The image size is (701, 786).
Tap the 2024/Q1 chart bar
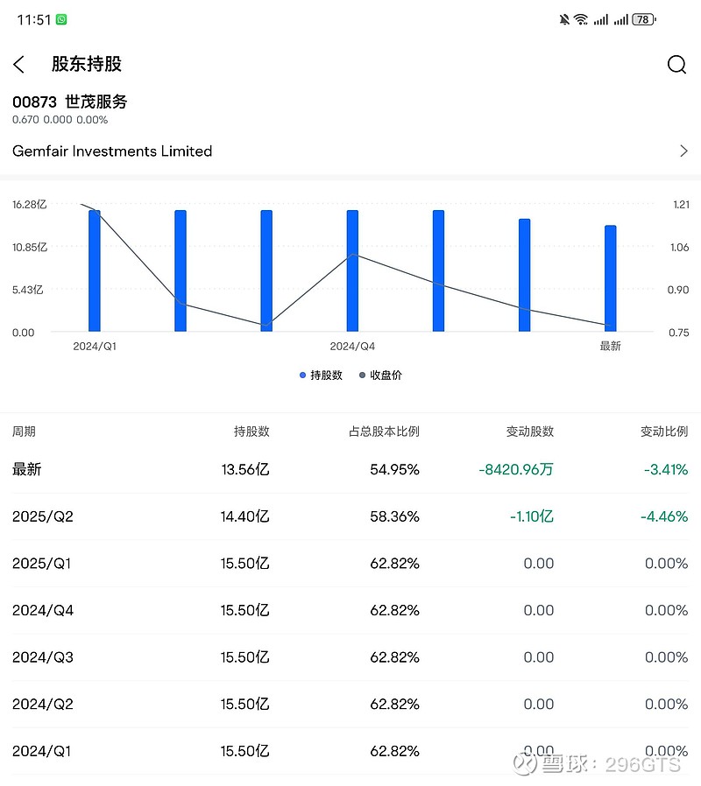pos(95,270)
